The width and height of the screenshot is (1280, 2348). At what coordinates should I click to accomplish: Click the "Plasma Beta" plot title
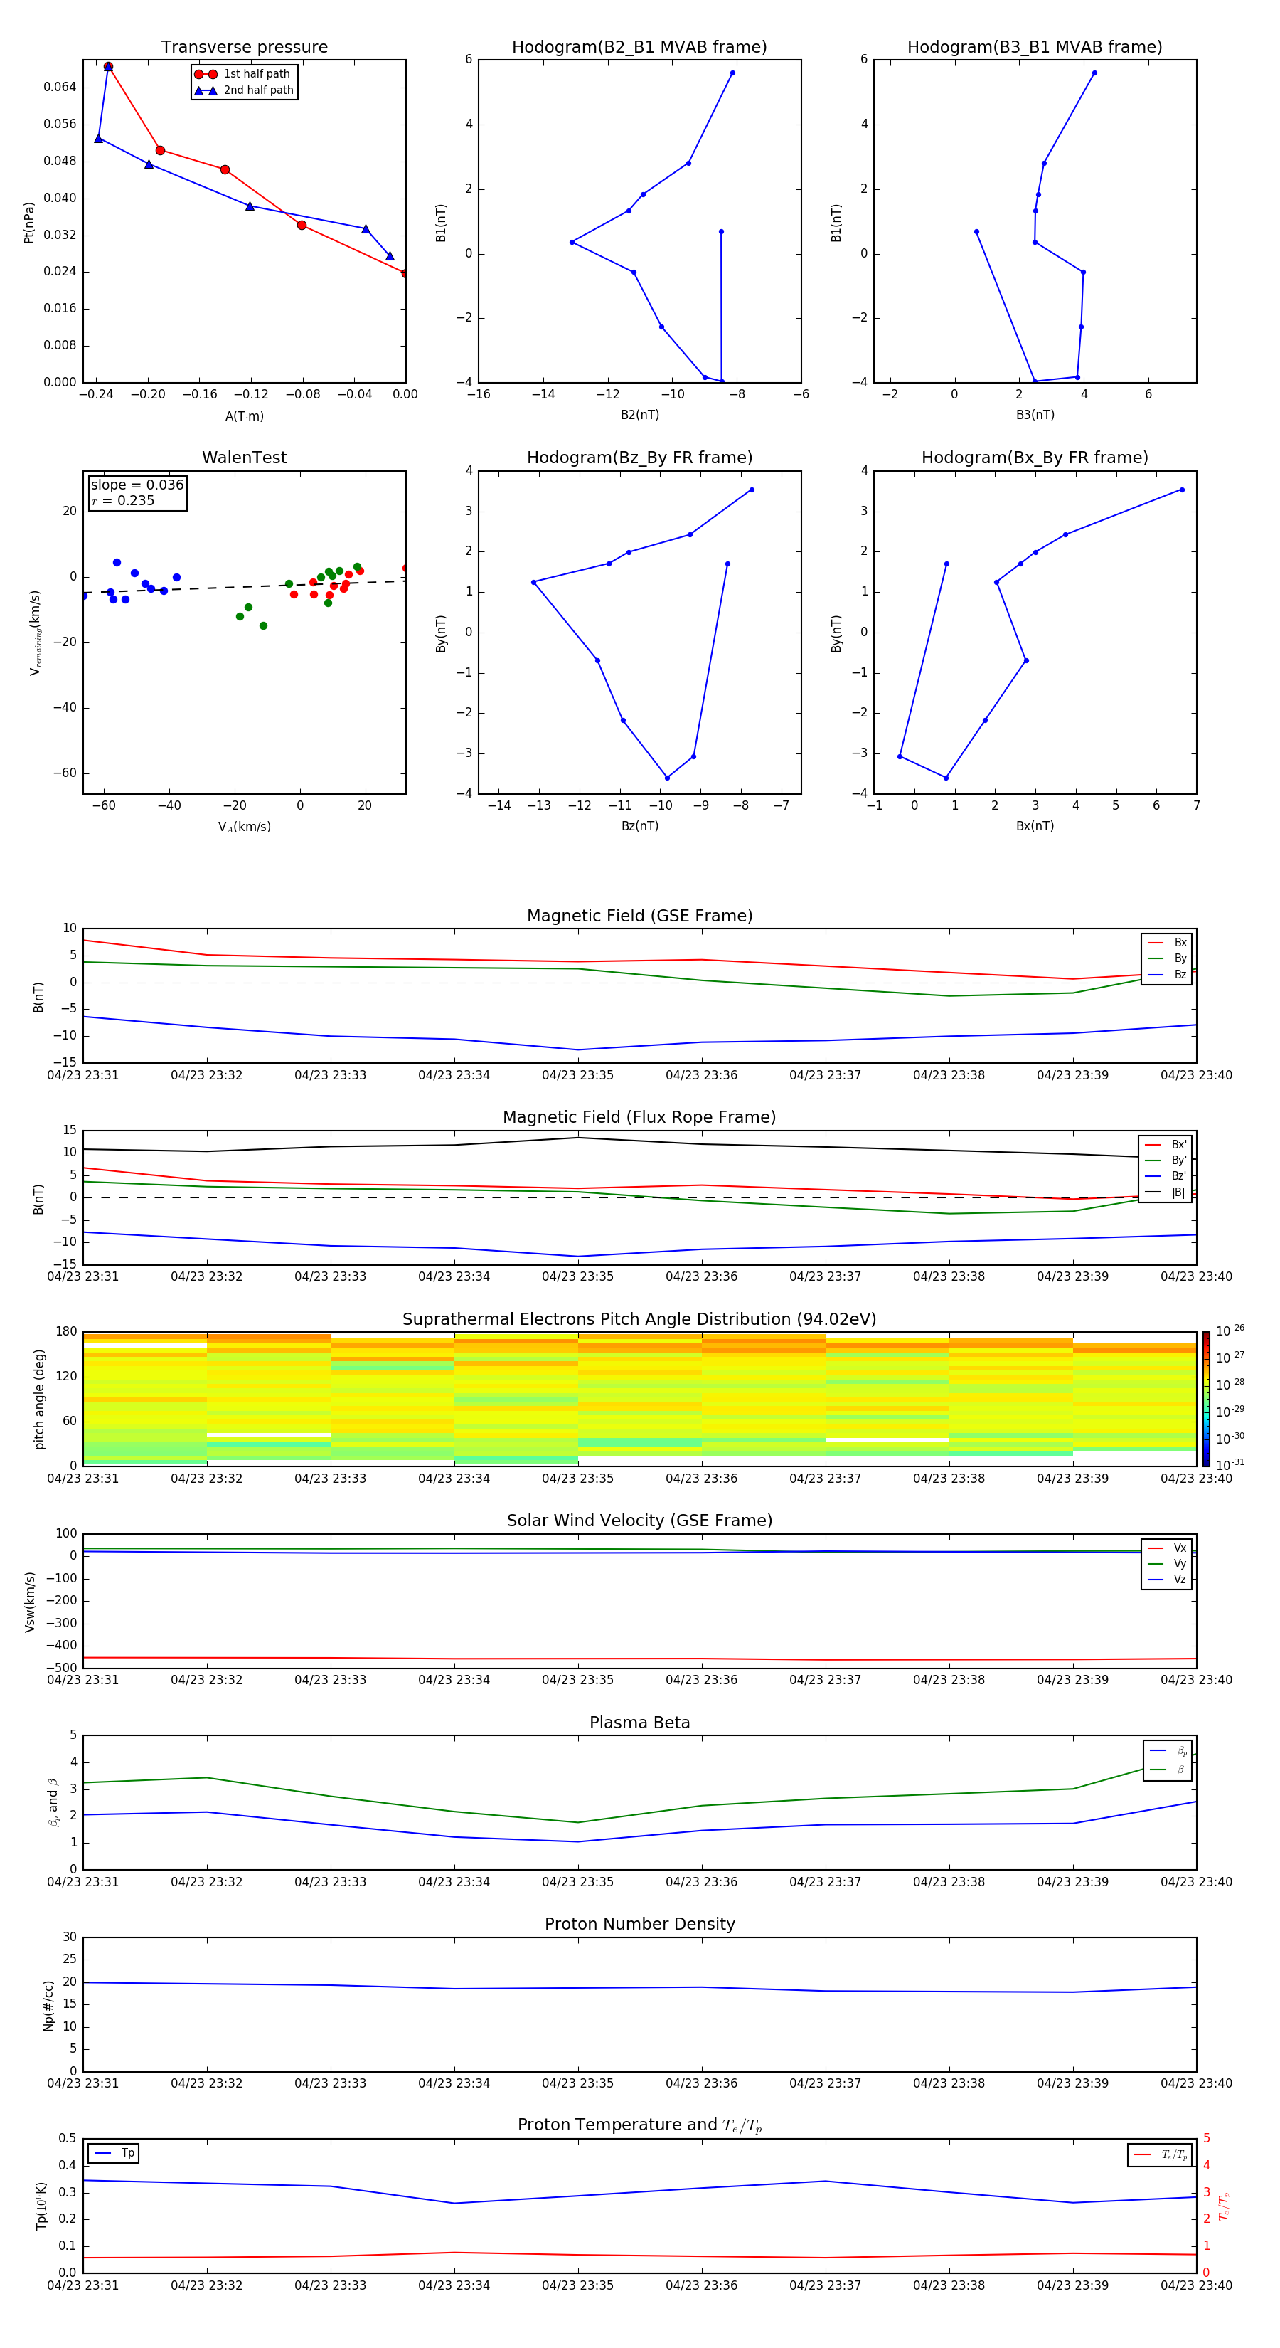[639, 1723]
